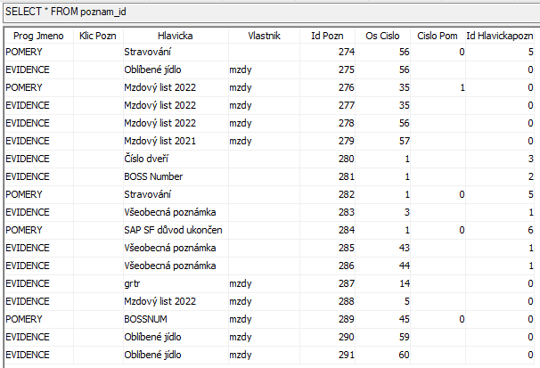The height and width of the screenshot is (368, 540).
Task: Sort by the Id Pozn column header
Action: 327,36
